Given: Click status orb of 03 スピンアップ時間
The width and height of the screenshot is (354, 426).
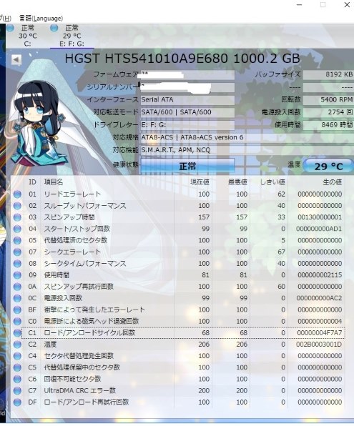Looking at the screenshot, I should pos(17,217).
